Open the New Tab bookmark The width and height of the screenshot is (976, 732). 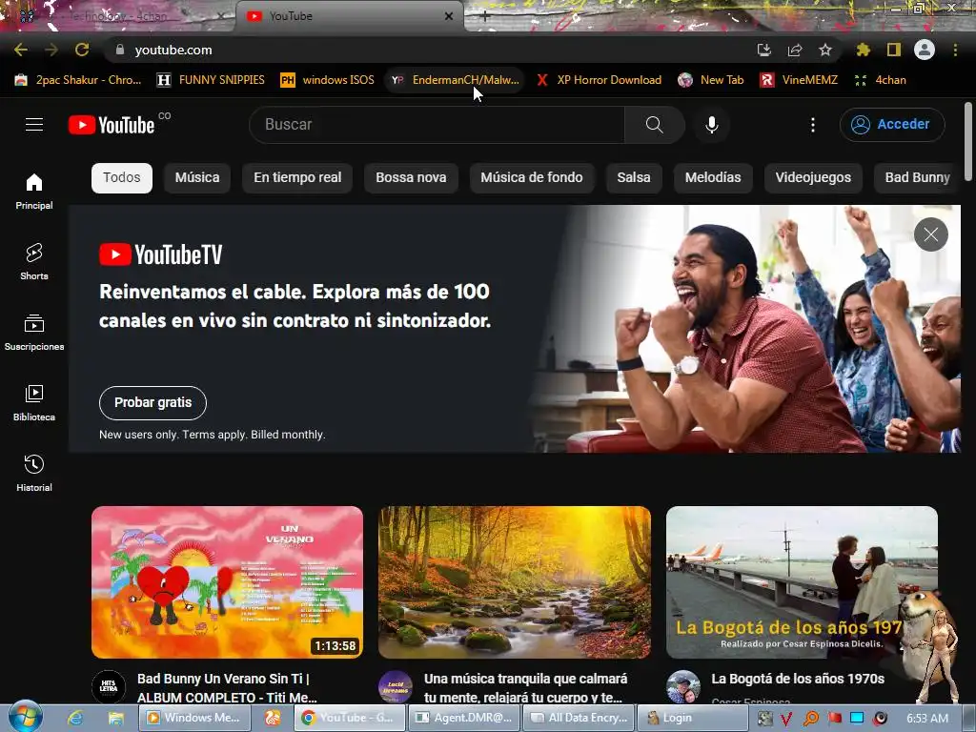[x=711, y=80]
